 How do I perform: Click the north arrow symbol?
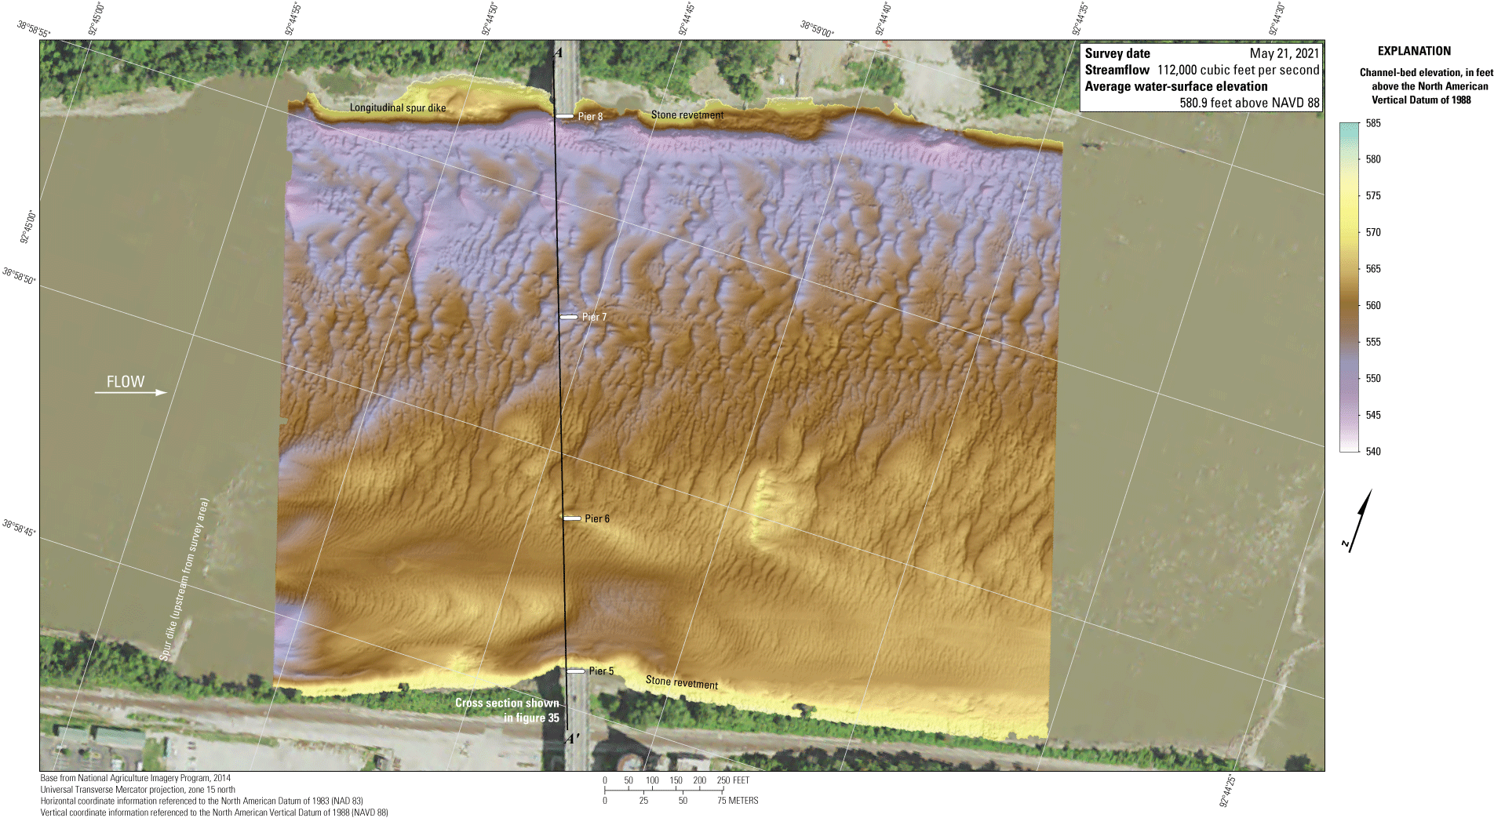pos(1359,521)
